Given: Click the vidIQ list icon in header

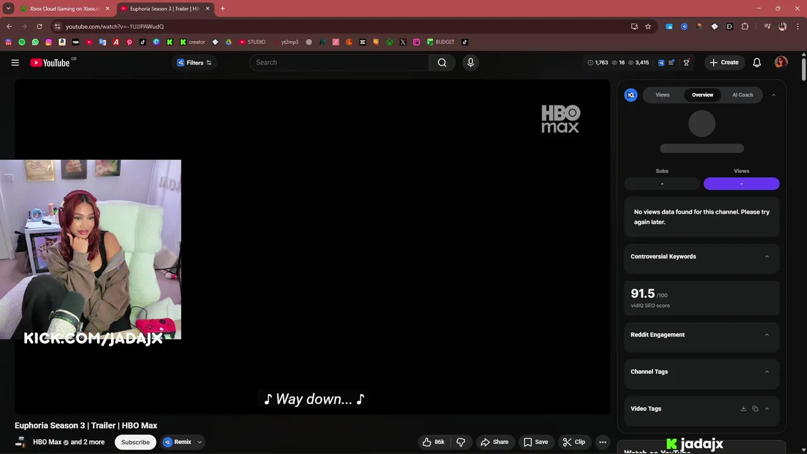Looking at the screenshot, I should coord(672,62).
